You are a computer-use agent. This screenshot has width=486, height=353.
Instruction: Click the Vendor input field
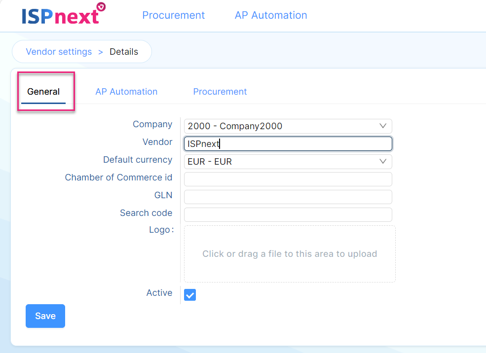point(288,143)
